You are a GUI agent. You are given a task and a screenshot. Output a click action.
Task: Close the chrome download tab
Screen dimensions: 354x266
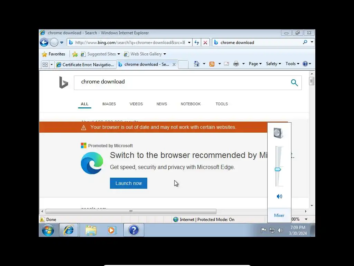click(x=174, y=64)
